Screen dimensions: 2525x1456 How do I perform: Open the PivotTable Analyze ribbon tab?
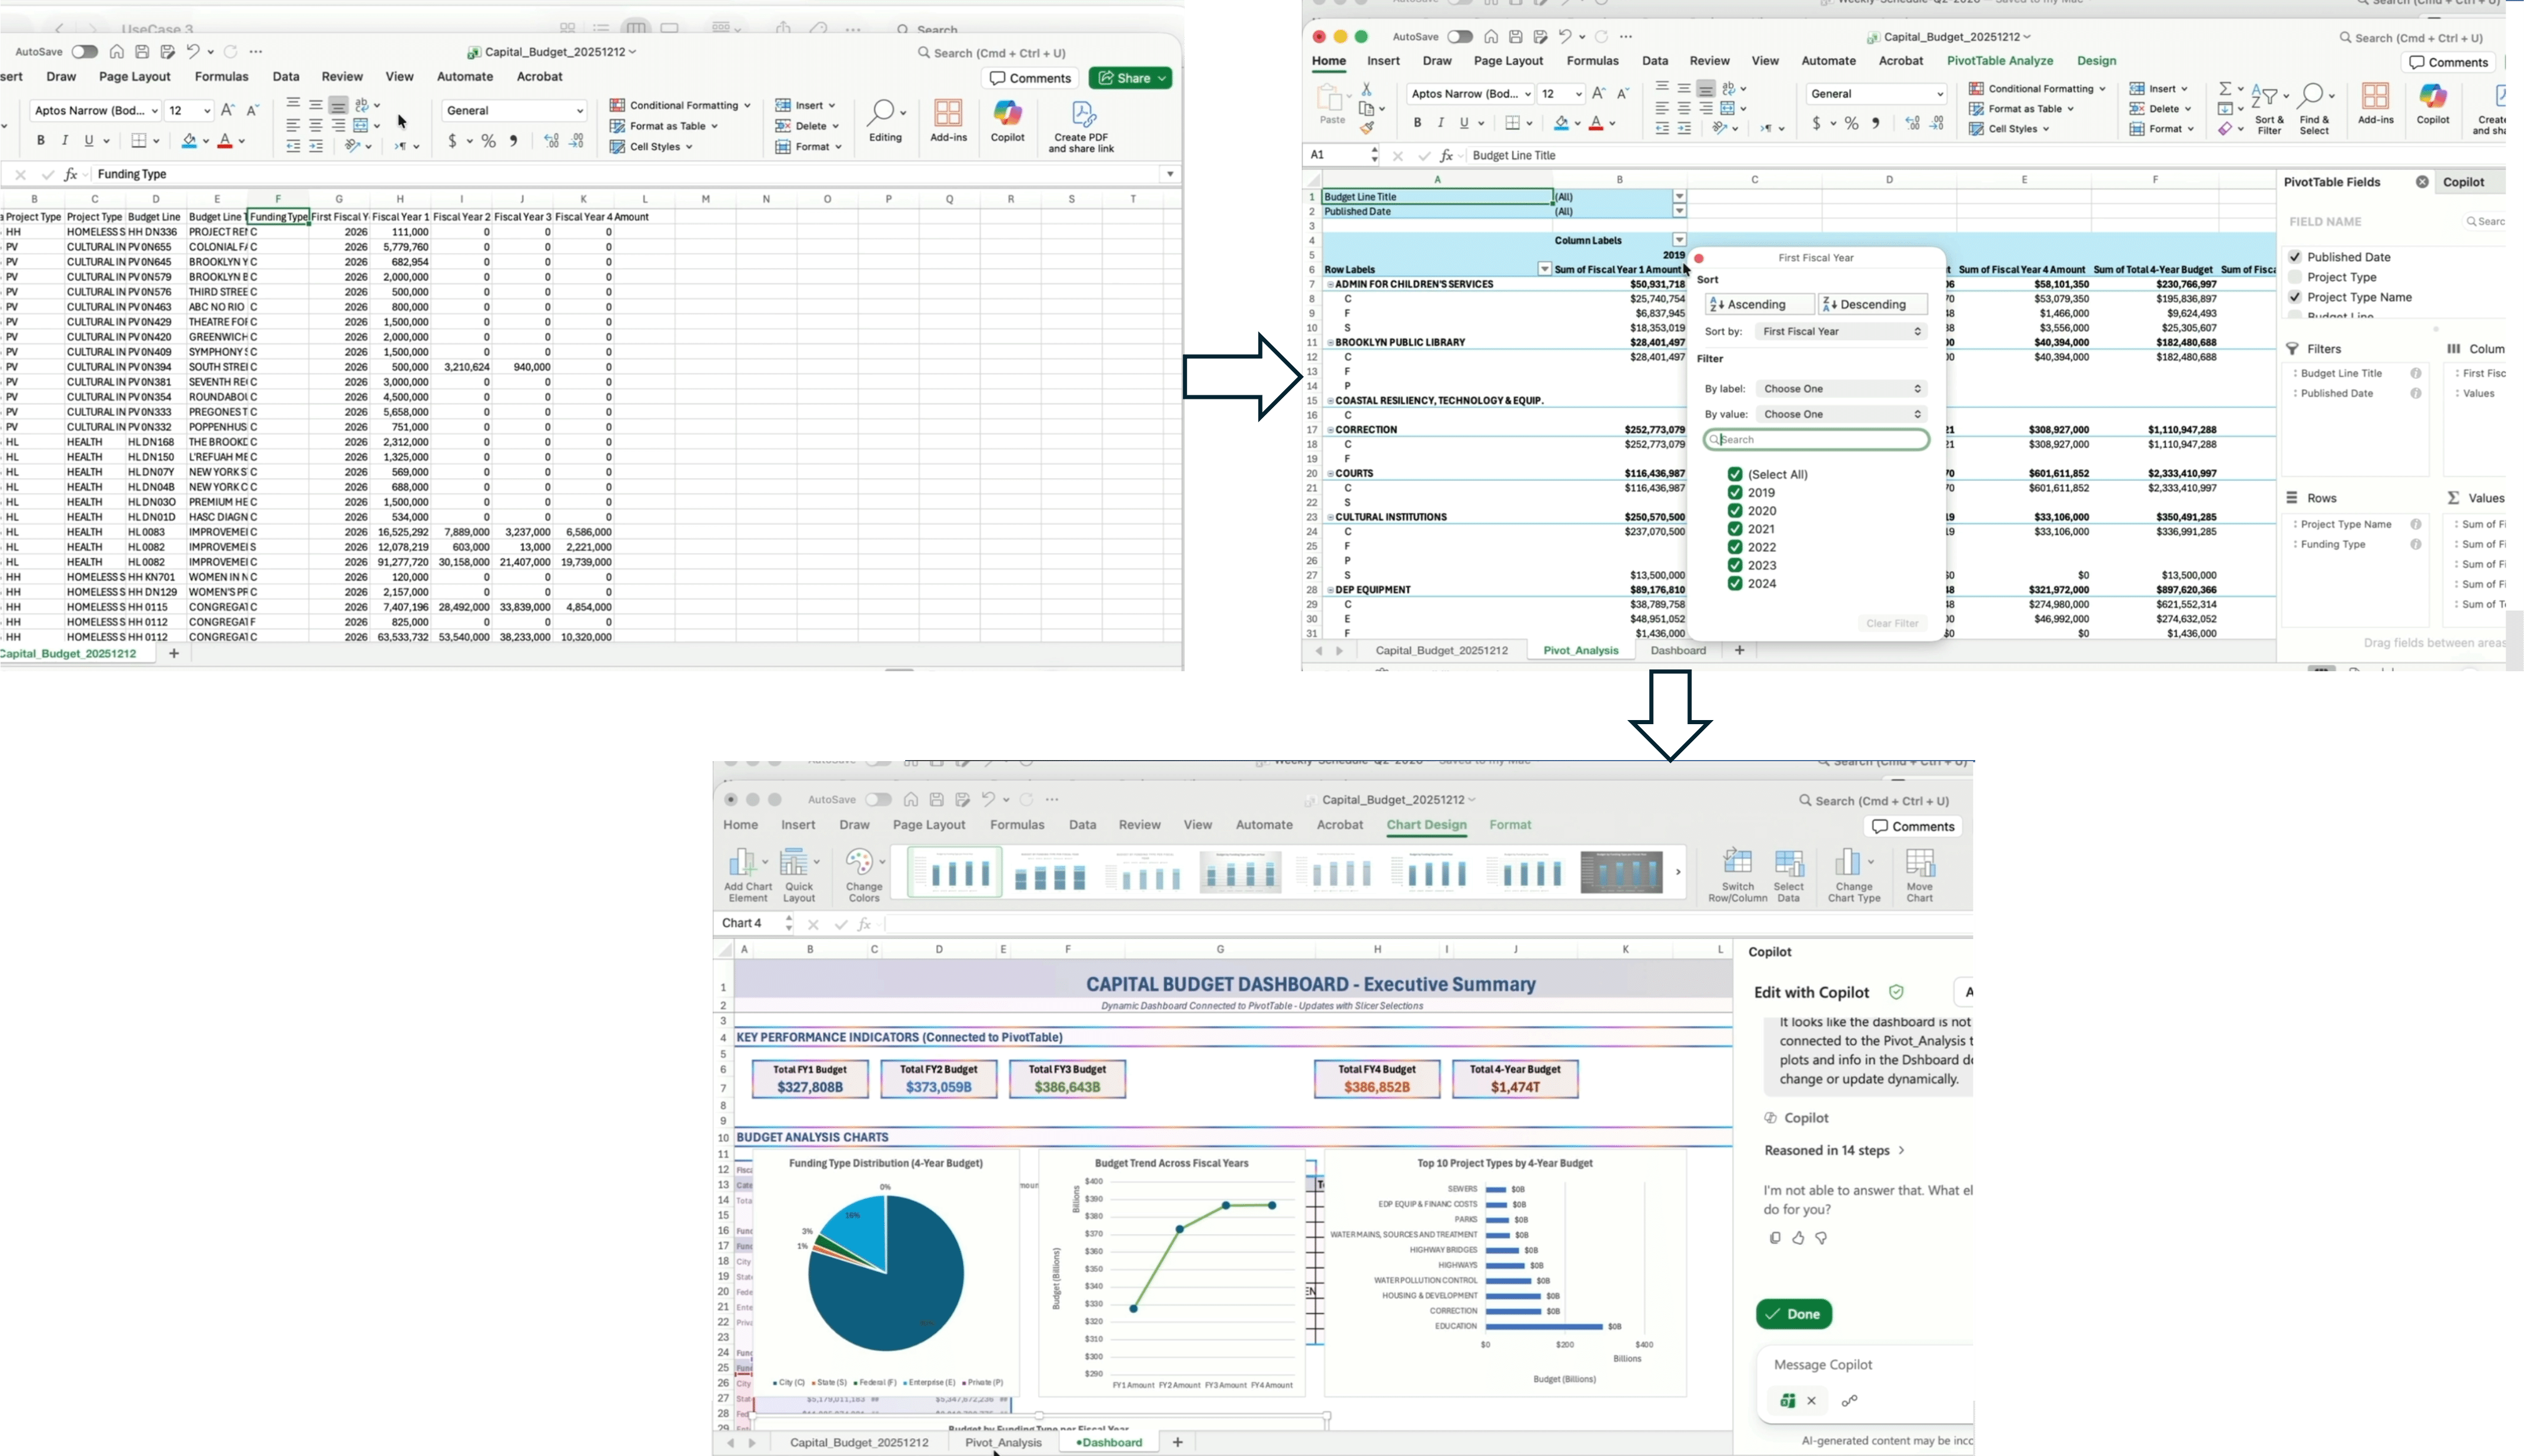2000,61
